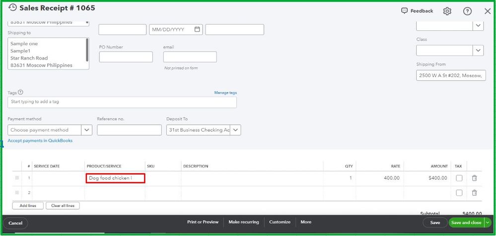The image size is (496, 236).
Task: Click Print or Preview
Action: 203,222
